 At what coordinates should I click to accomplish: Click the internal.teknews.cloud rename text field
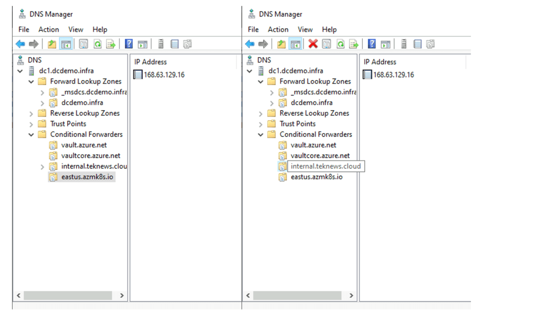pos(325,166)
